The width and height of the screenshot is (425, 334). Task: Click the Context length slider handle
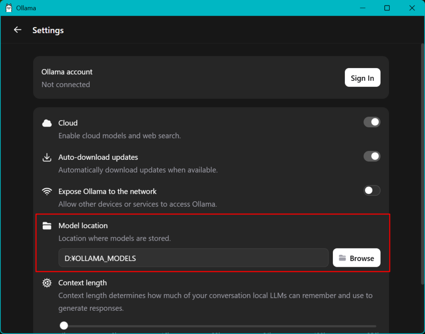pos(64,325)
